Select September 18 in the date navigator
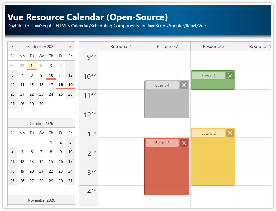276x211 pixels. pos(61,85)
